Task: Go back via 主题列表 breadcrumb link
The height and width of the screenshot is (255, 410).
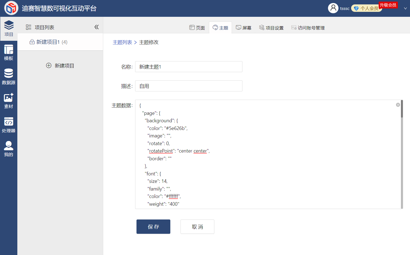Action: click(x=122, y=42)
